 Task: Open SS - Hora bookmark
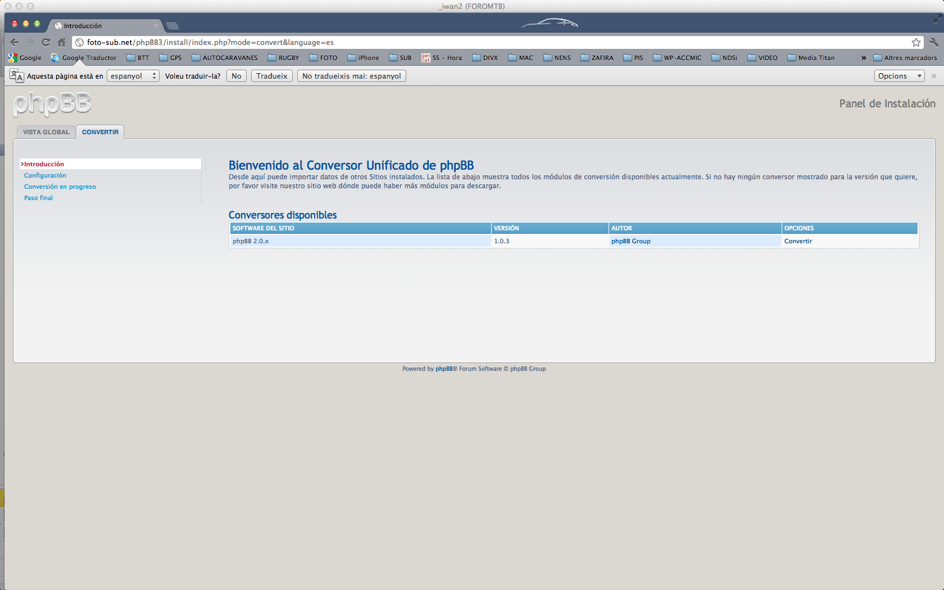tap(442, 58)
